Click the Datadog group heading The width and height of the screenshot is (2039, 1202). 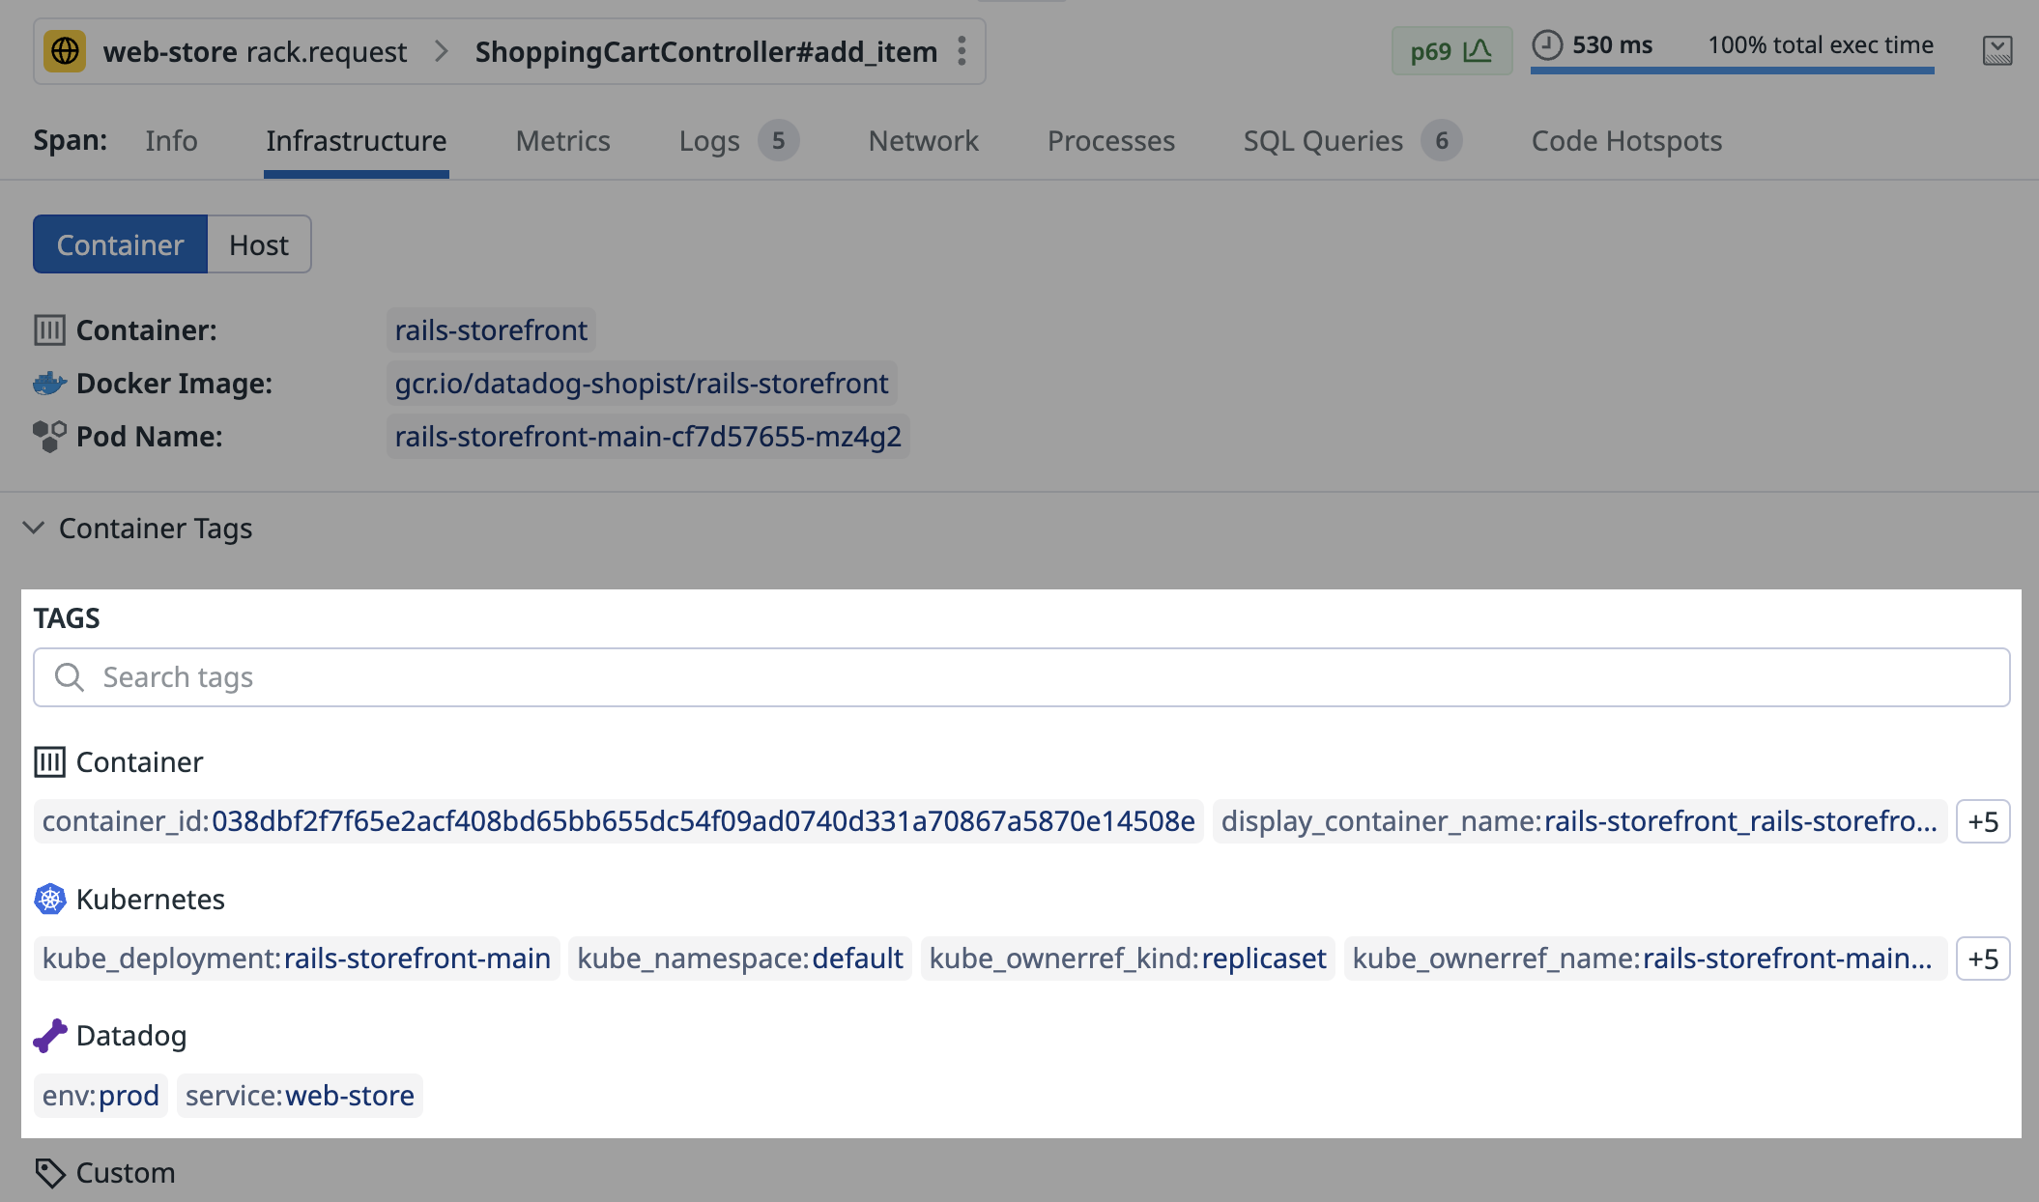pos(131,1036)
